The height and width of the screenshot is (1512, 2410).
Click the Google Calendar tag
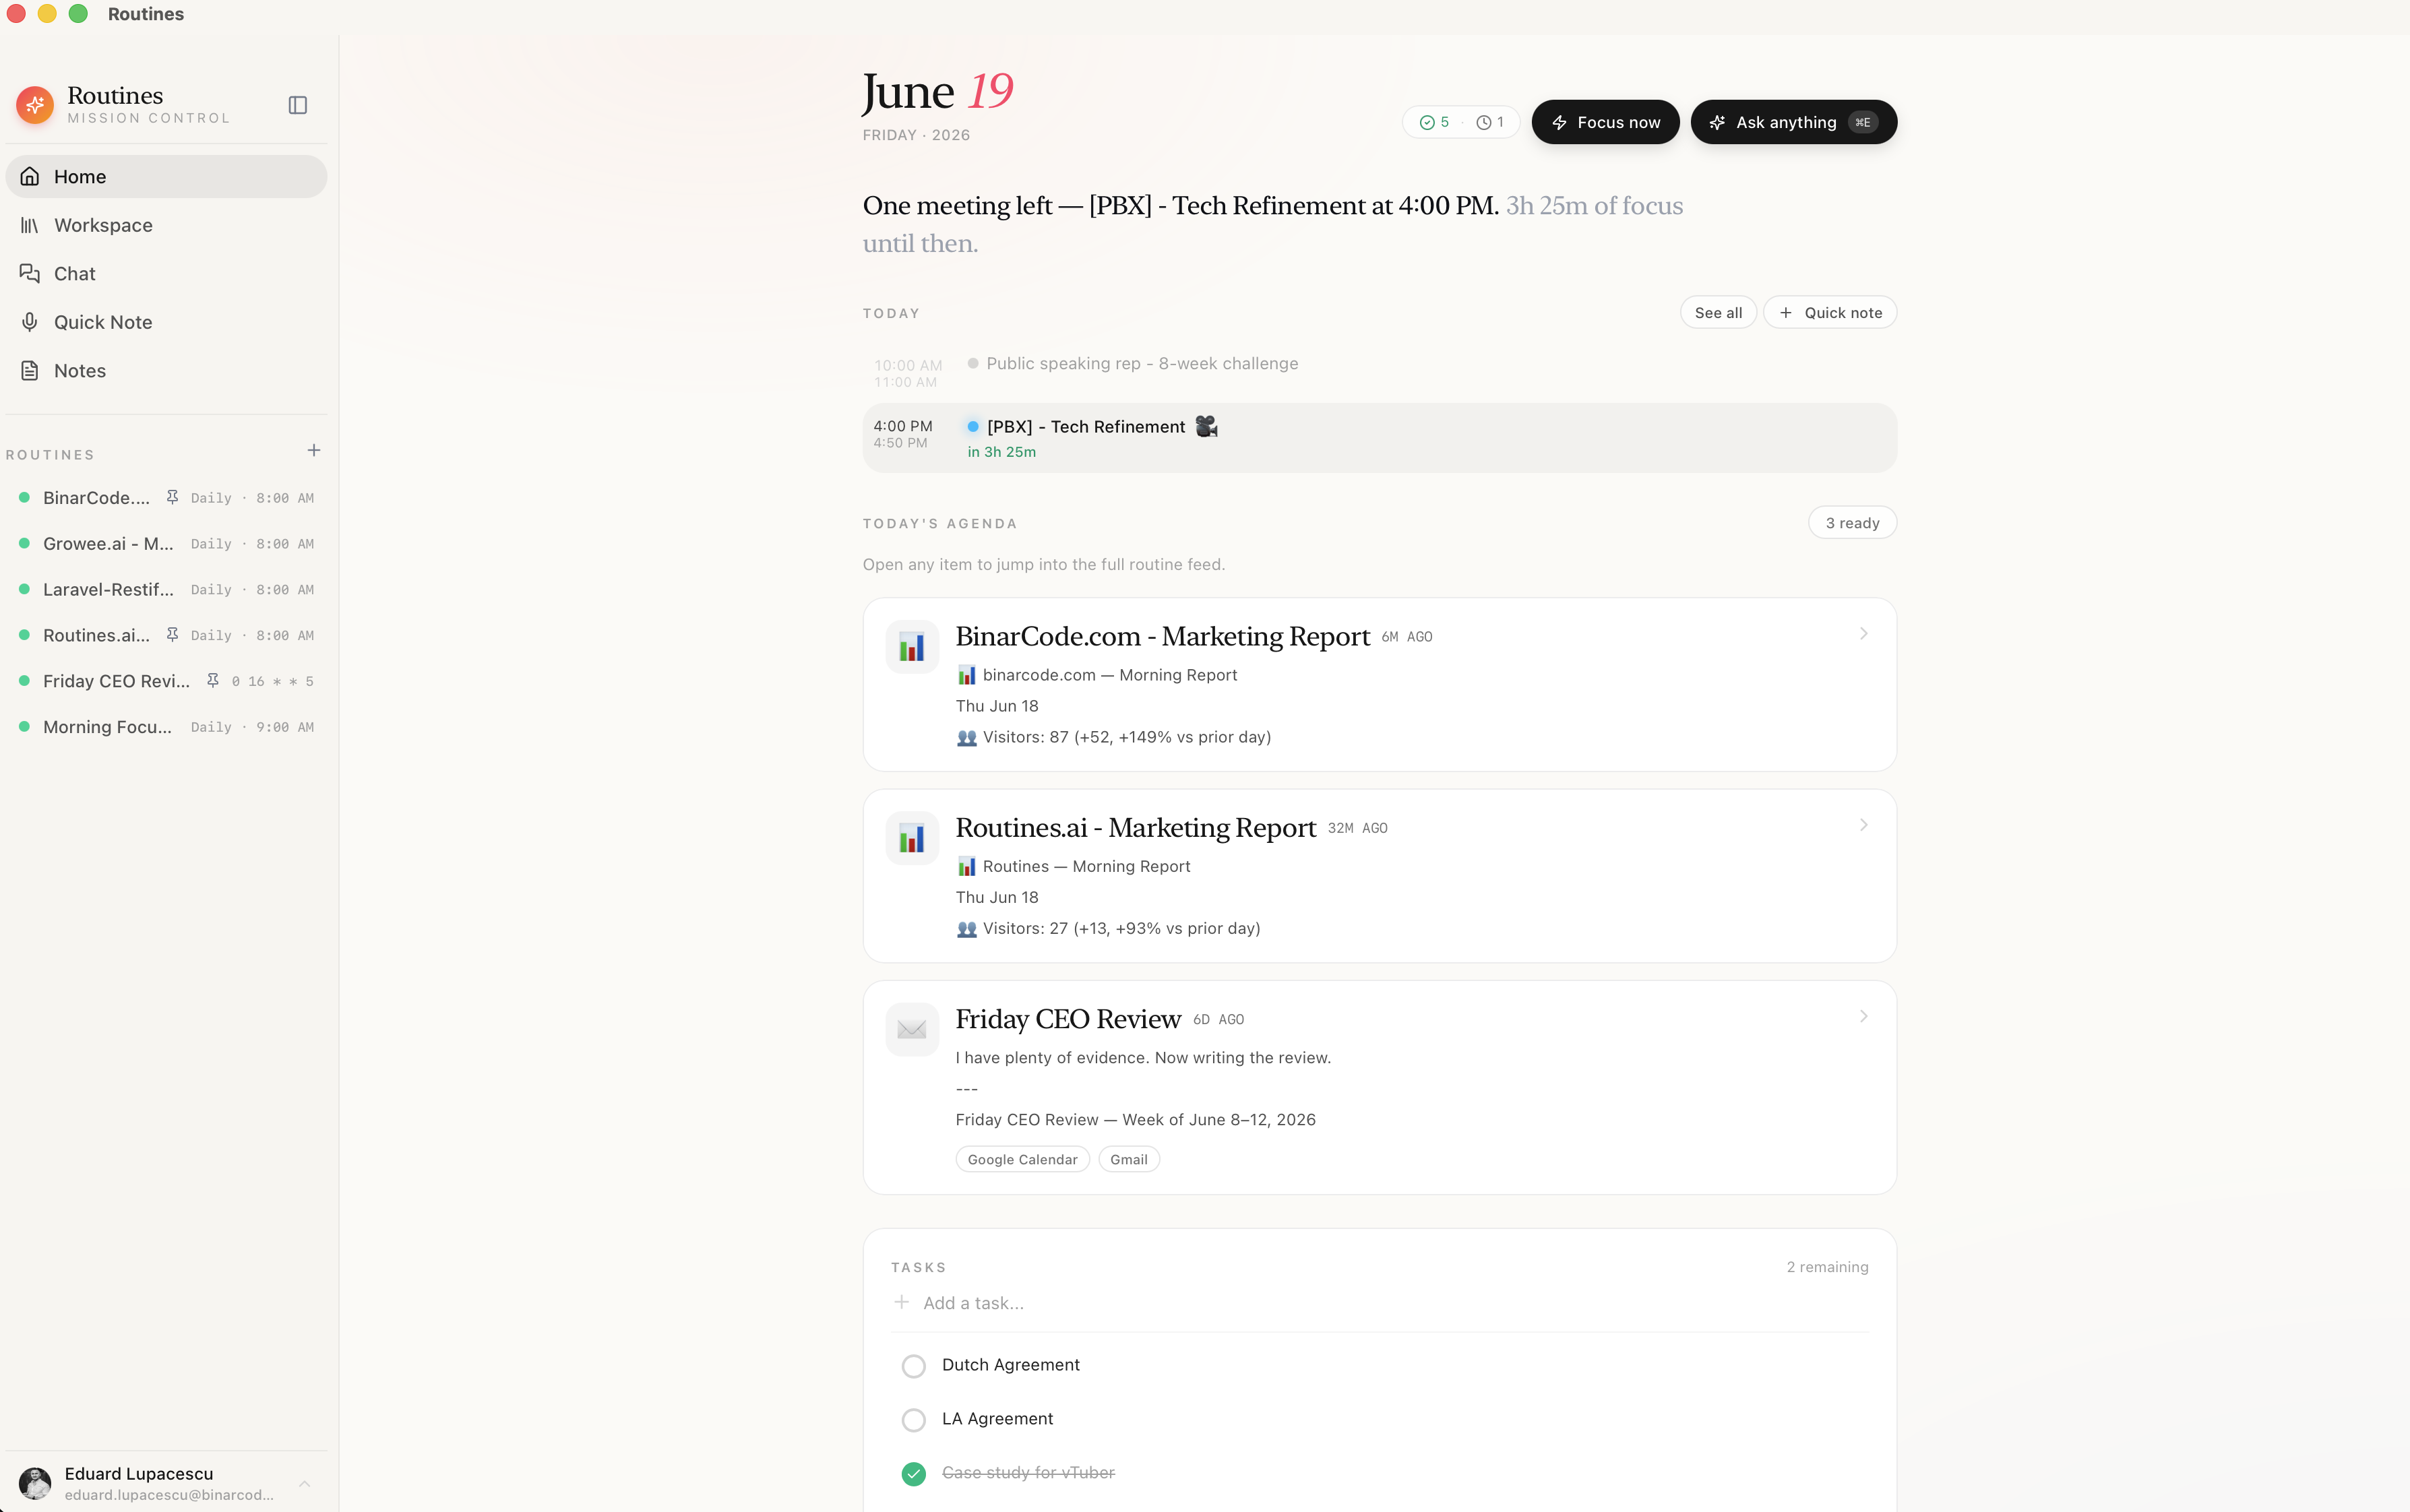coord(1022,1159)
